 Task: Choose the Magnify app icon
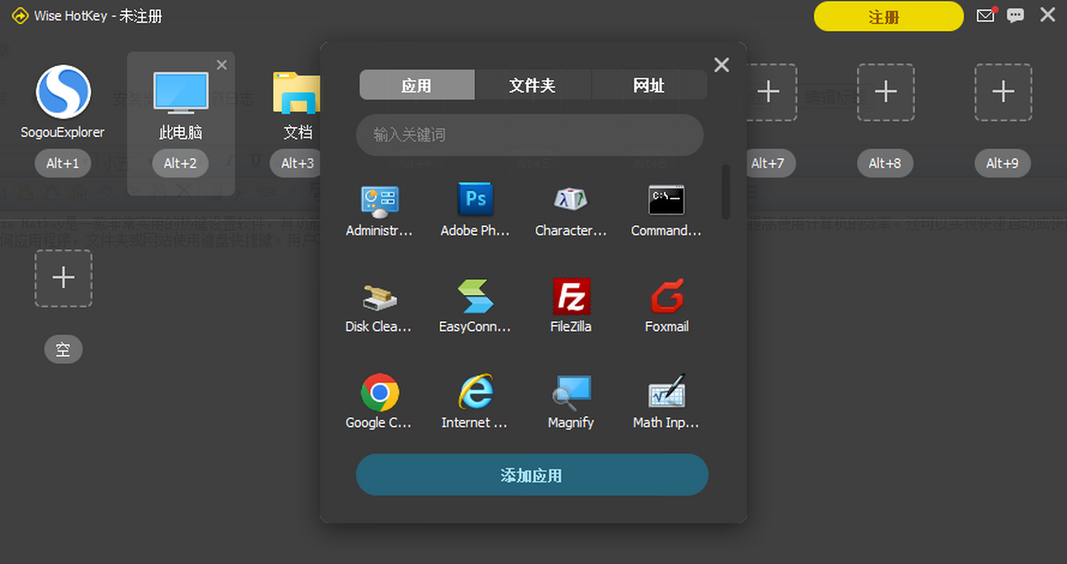point(571,392)
